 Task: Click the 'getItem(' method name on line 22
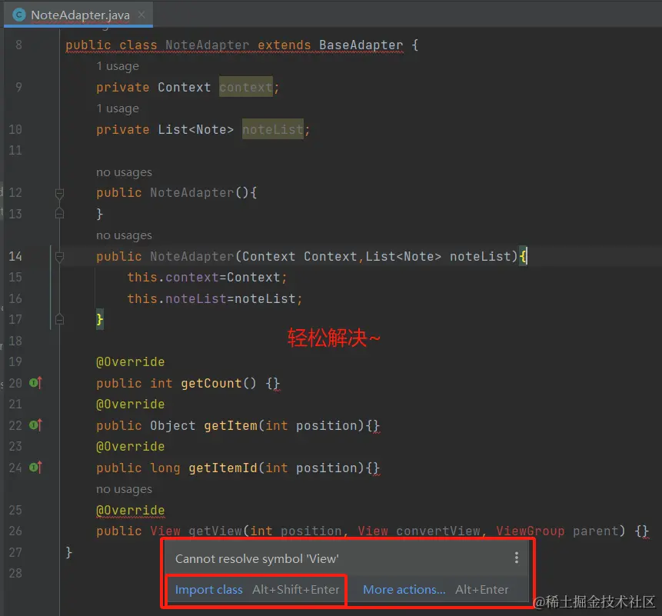[x=231, y=425]
